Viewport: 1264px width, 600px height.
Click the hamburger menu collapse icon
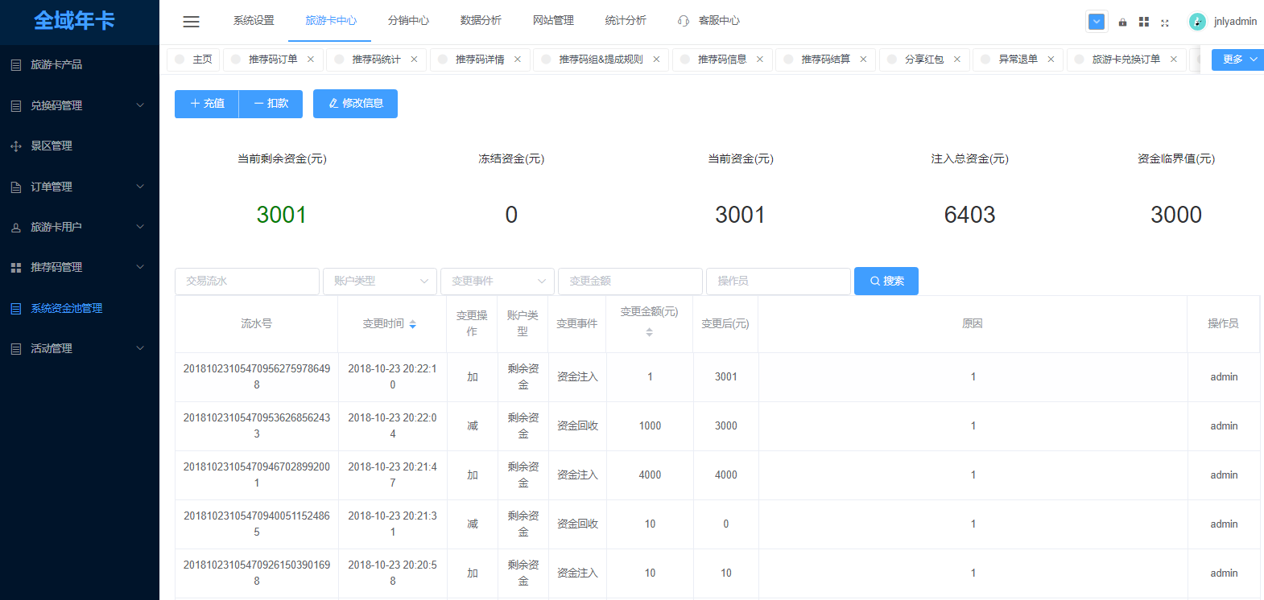191,22
